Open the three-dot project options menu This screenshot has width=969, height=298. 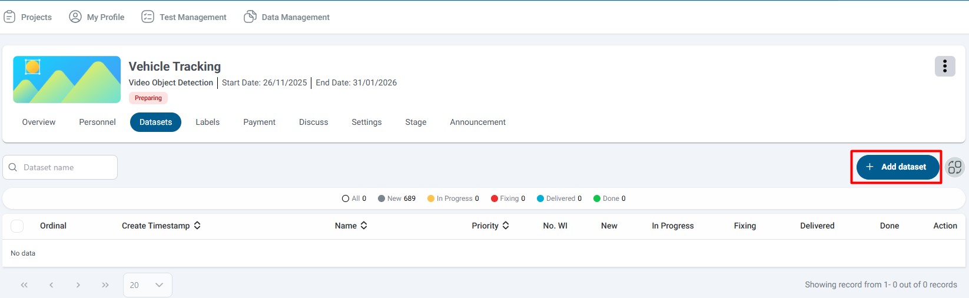click(x=944, y=67)
